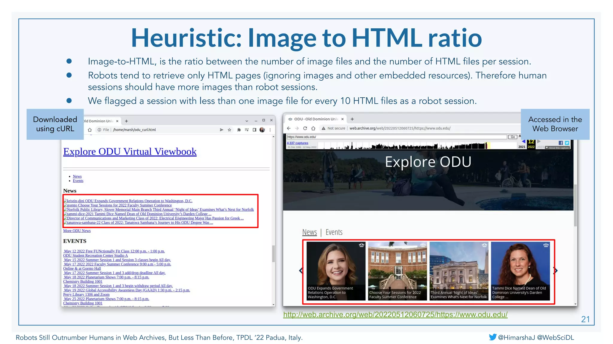Click the Wayback Machine URL field with https://www.odu.edu/
Image resolution: width=613 pixels, height=344 pixels.
click(397, 137)
